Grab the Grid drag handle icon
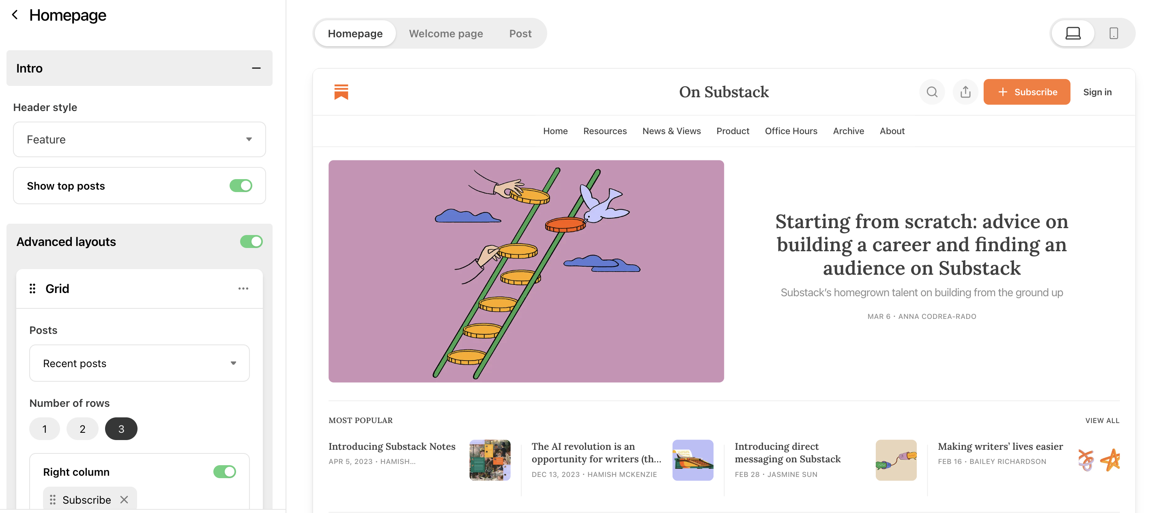Image resolution: width=1152 pixels, height=513 pixels. (x=32, y=288)
